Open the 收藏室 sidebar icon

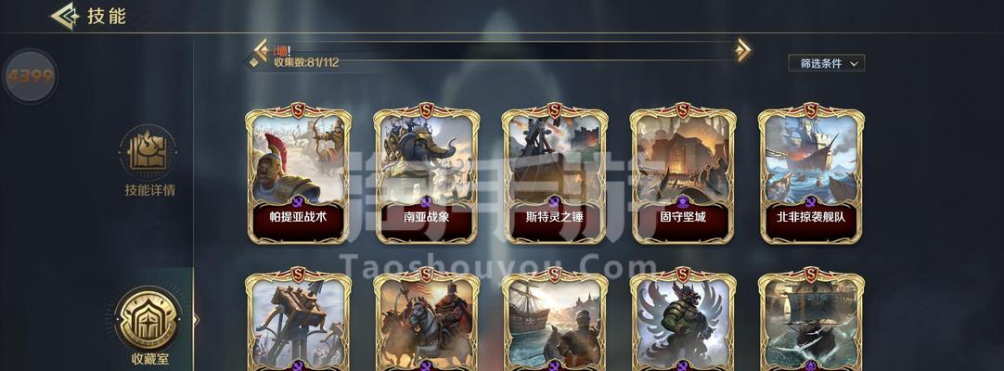(148, 319)
